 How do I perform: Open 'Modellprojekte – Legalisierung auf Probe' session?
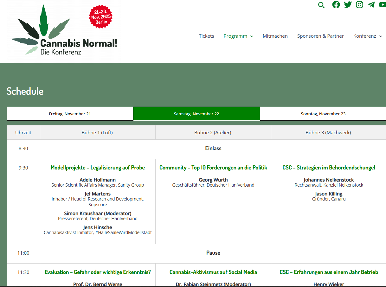point(98,168)
